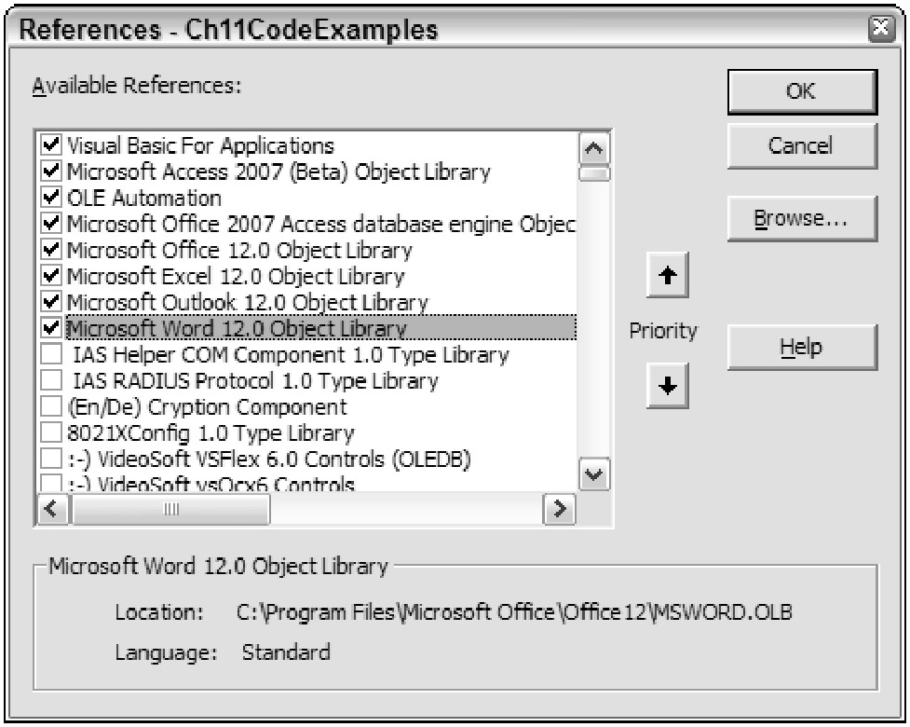Image resolution: width=910 pixels, height=727 pixels.
Task: Open Help for references
Action: click(801, 349)
